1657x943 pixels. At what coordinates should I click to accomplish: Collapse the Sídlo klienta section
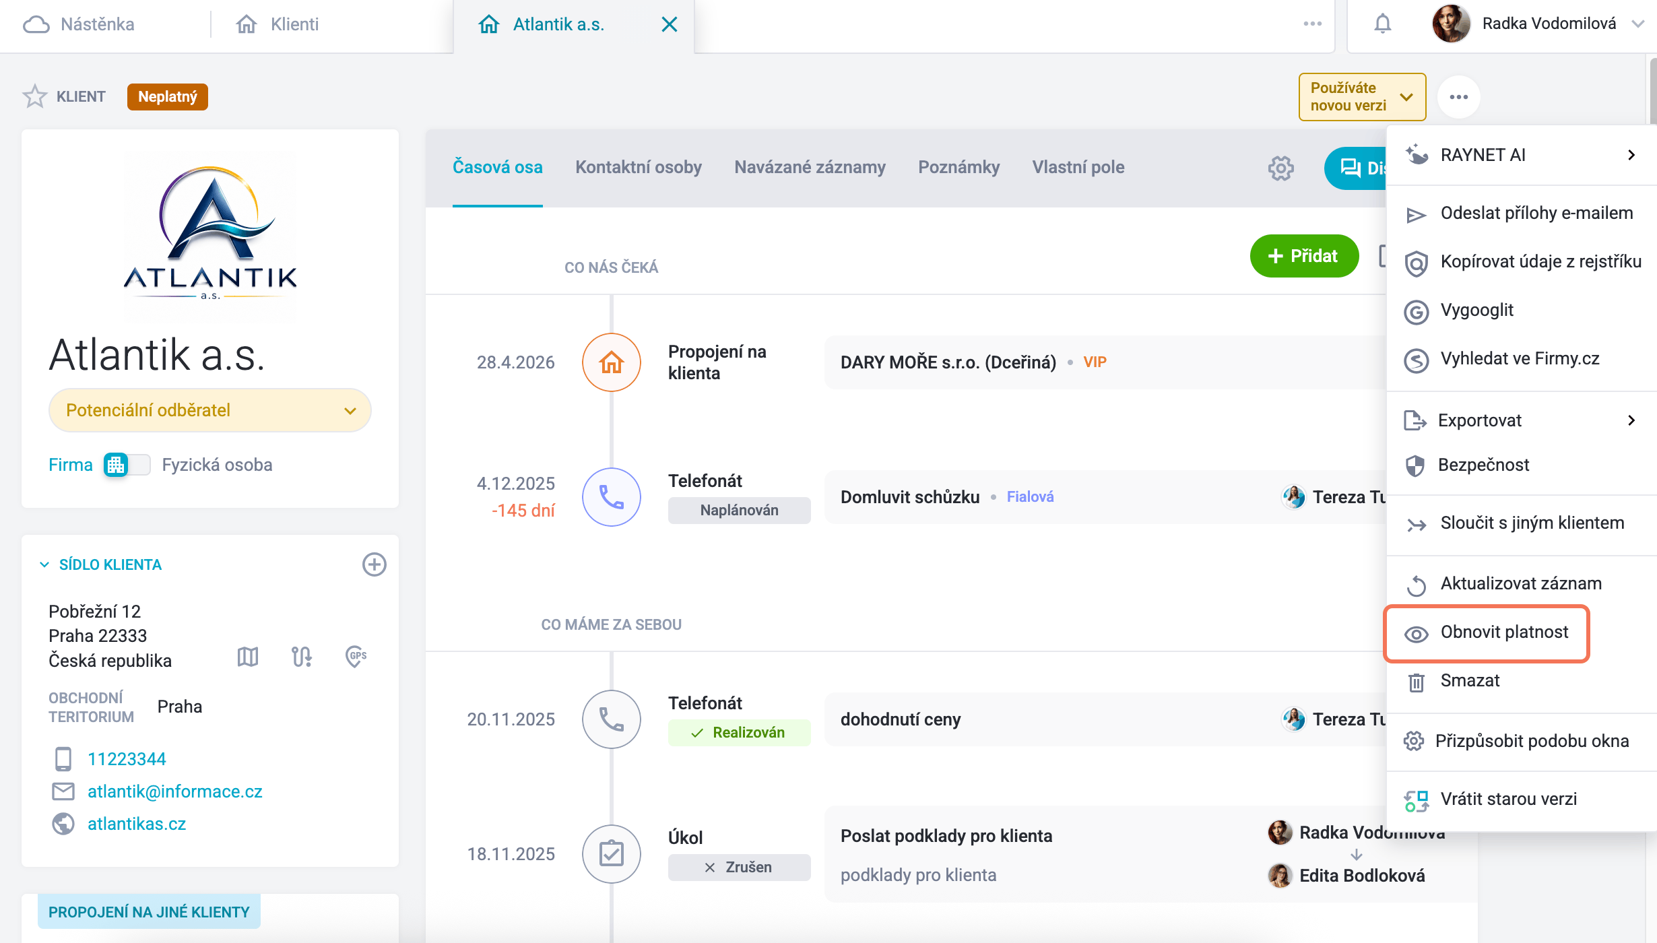(44, 564)
